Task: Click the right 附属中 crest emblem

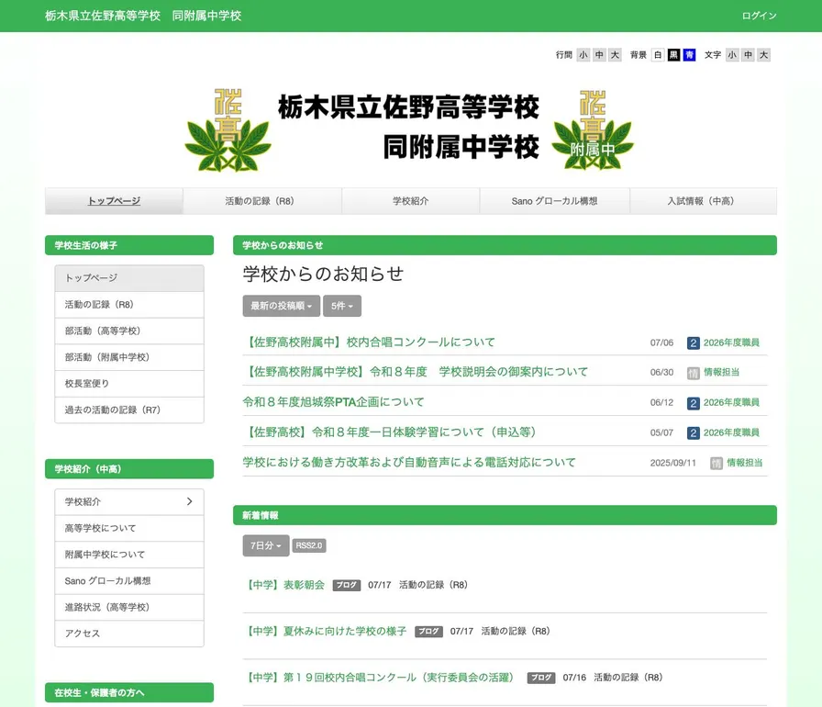Action: [593, 130]
